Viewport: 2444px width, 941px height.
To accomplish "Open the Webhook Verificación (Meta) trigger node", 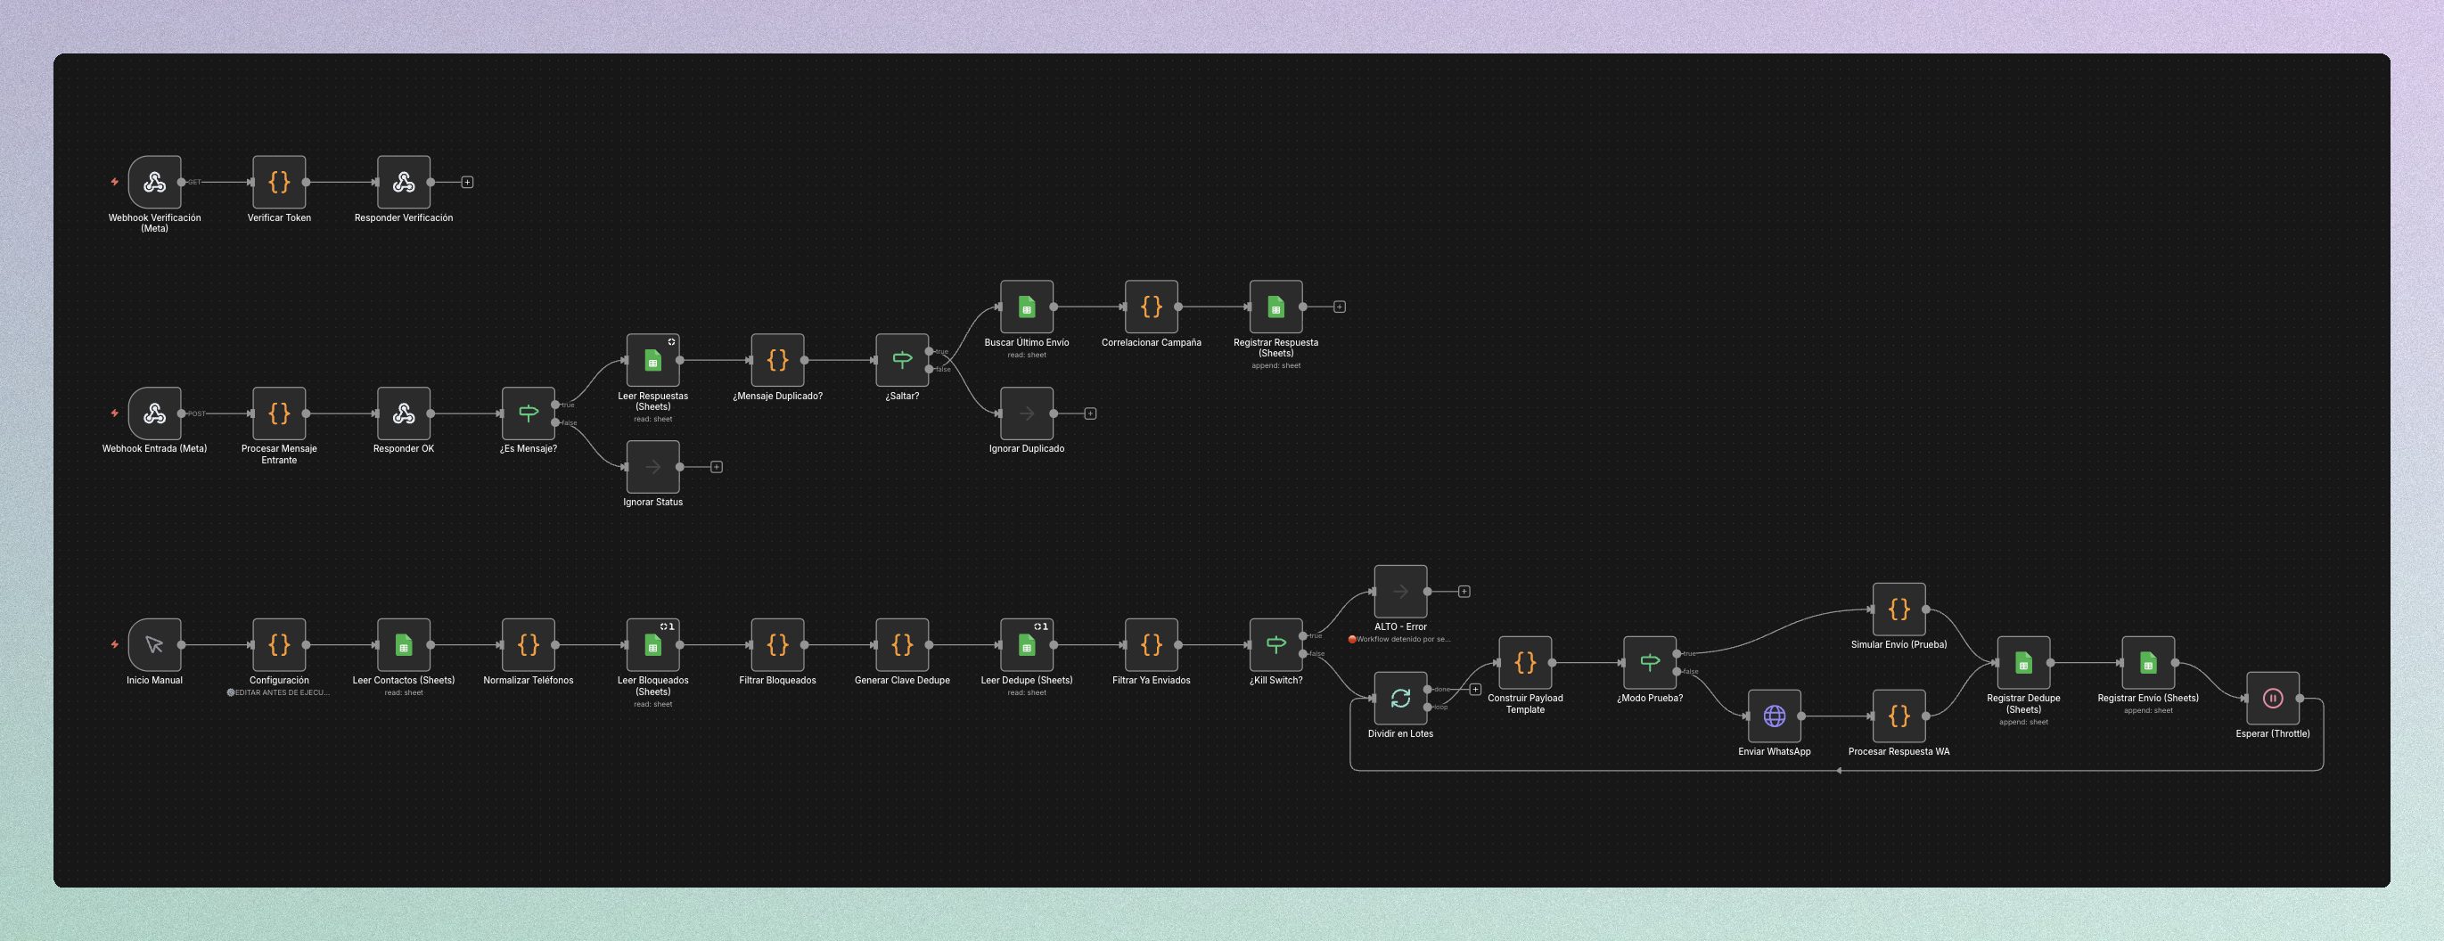I will [x=155, y=182].
